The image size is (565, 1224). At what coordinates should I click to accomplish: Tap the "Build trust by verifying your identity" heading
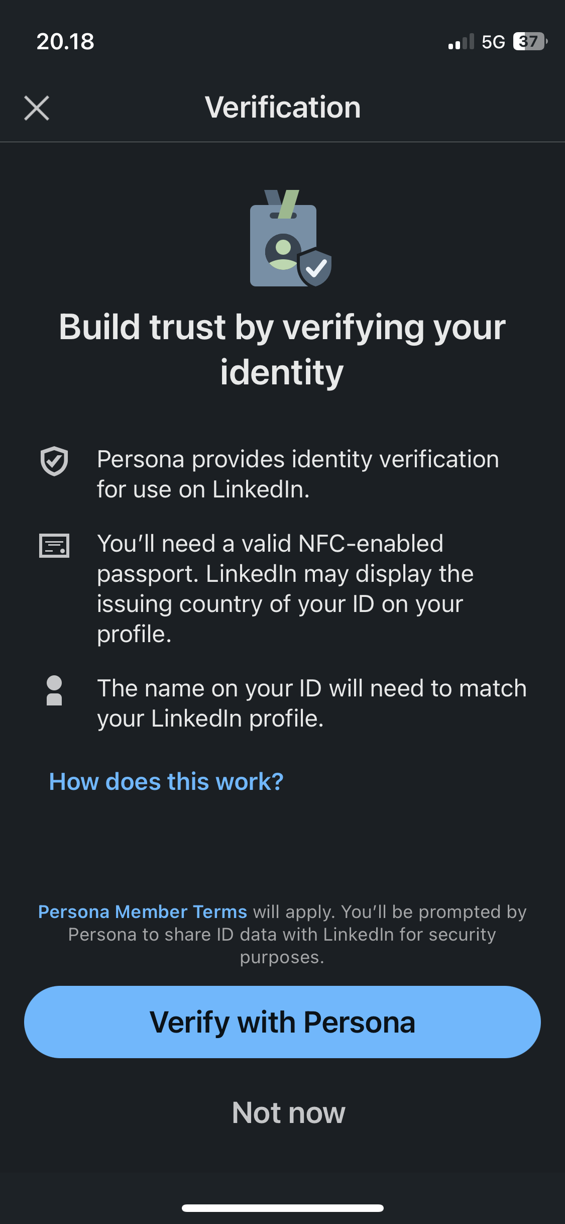pyautogui.click(x=282, y=349)
